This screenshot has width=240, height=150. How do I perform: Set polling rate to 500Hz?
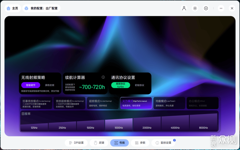pyautogui.click(x=90, y=126)
